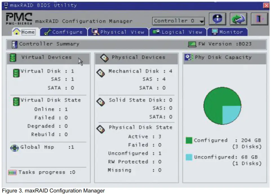Viewport: 271px width, 195px height.
Task: Click the cyan Unconfigured legend swatch
Action: pos(189,157)
